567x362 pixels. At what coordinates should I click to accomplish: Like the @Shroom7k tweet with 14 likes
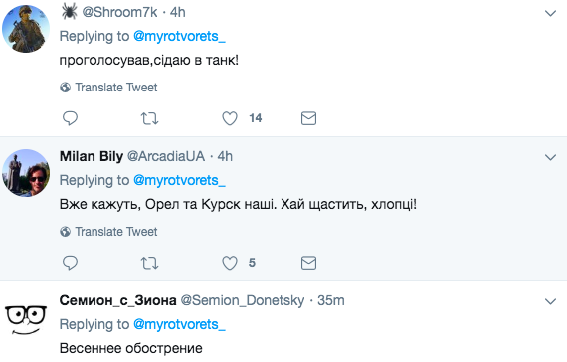[x=230, y=118]
